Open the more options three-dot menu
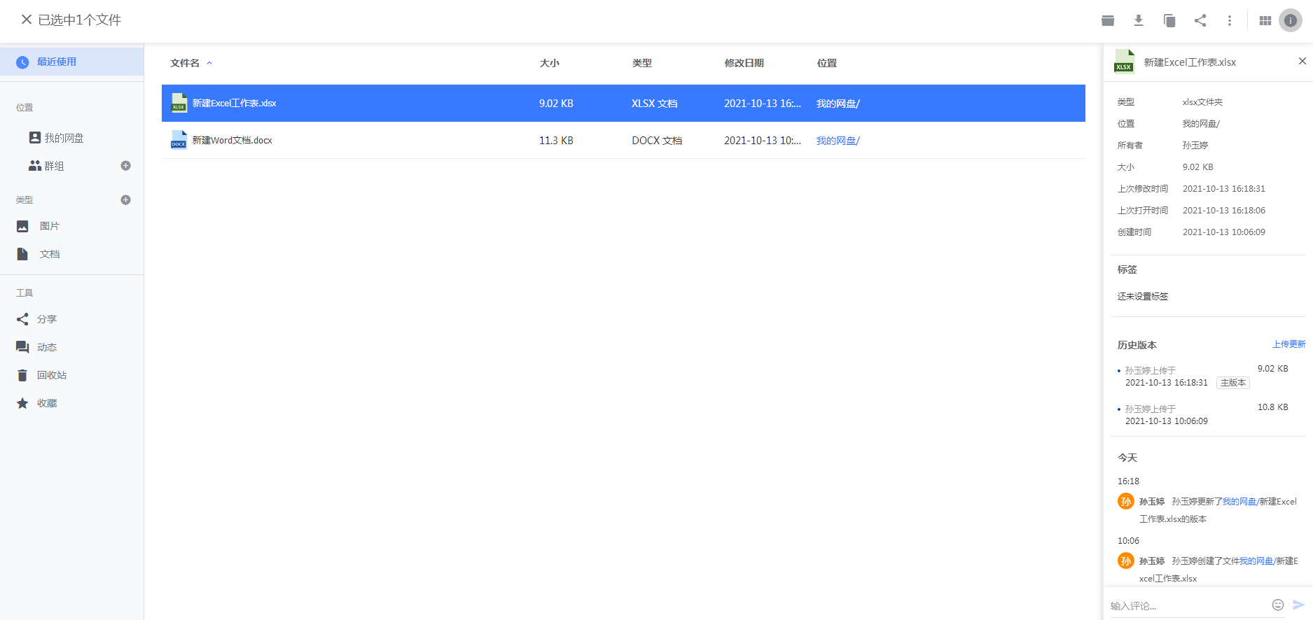1313x620 pixels. (x=1230, y=20)
